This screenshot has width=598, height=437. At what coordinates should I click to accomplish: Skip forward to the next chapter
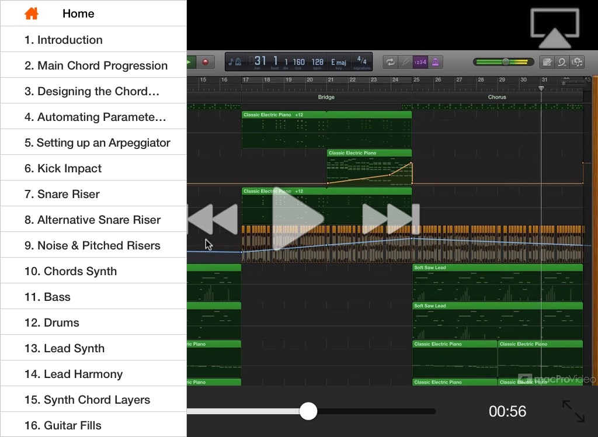click(x=390, y=218)
